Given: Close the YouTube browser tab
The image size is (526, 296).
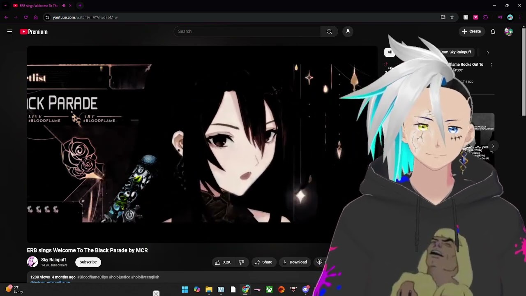Looking at the screenshot, I should pos(70,6).
